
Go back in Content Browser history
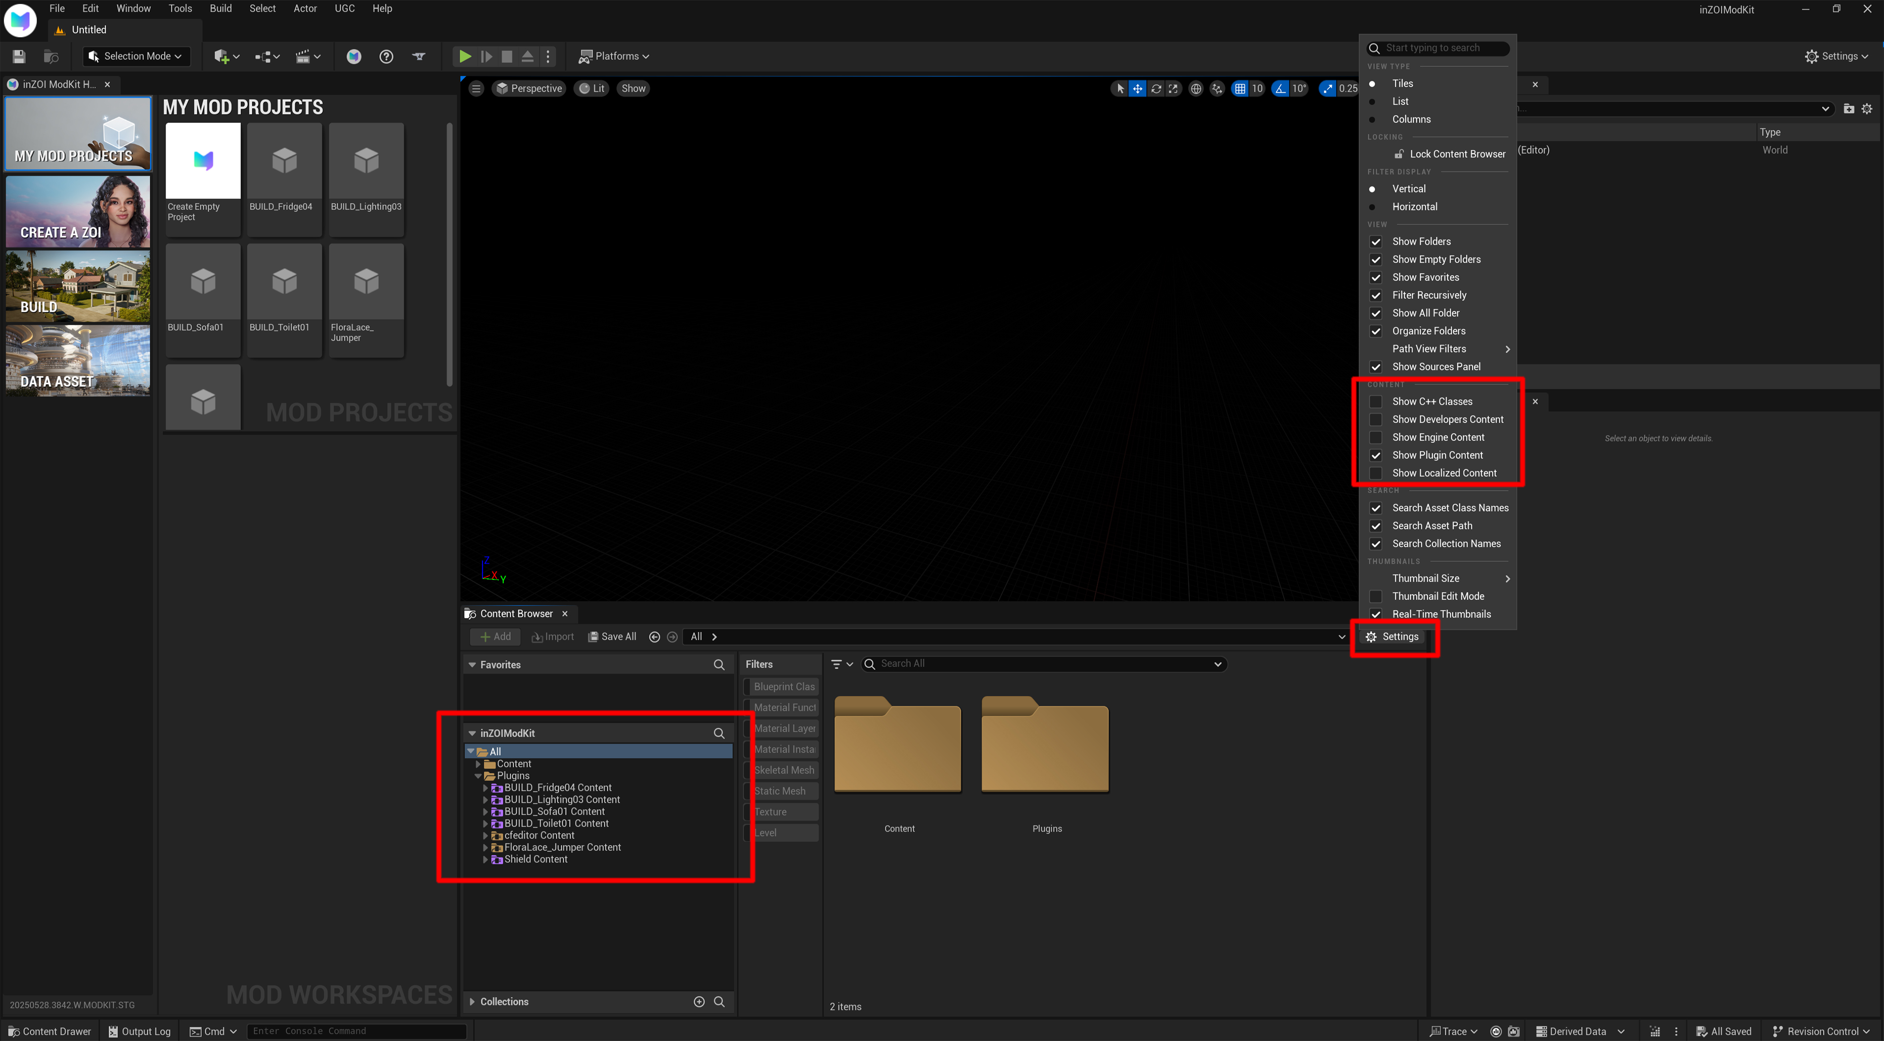coord(654,636)
